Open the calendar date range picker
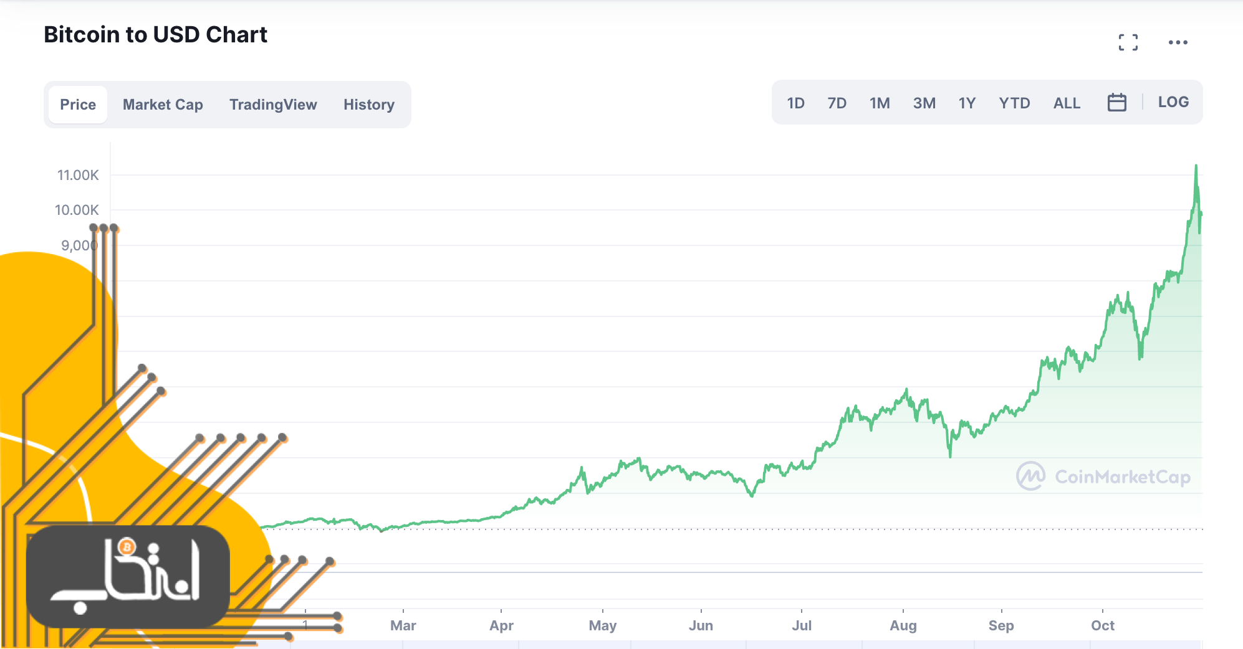Image resolution: width=1243 pixels, height=649 pixels. pyautogui.click(x=1116, y=102)
